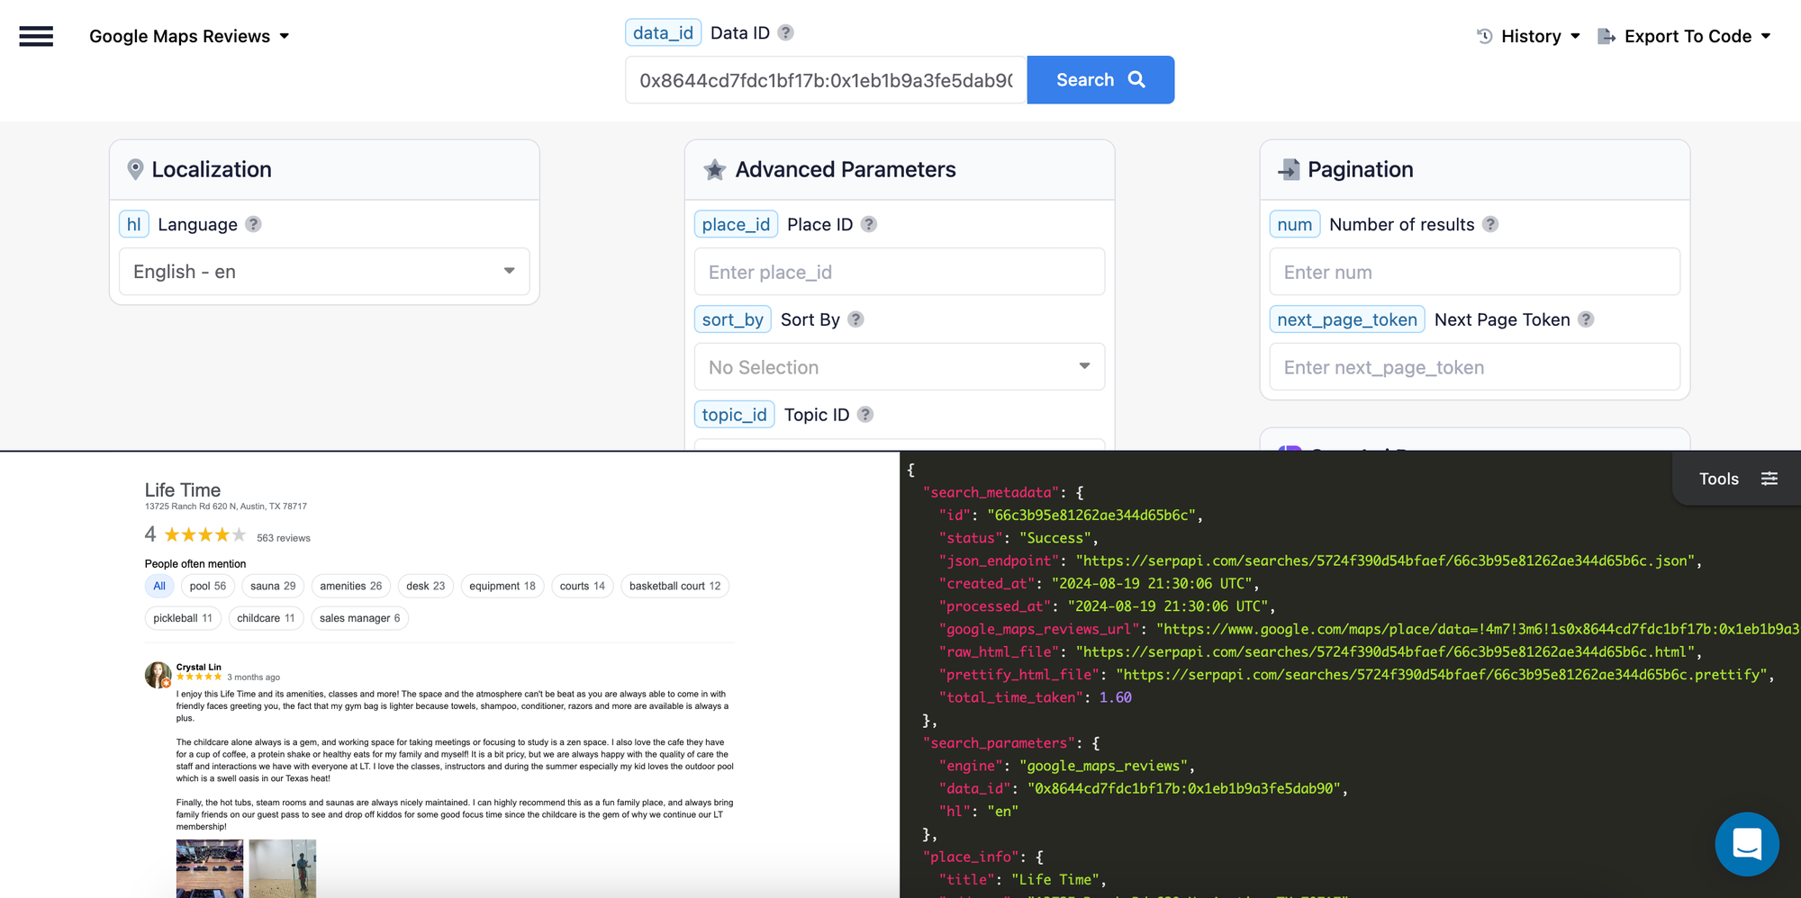Click the Tools sliders icon
This screenshot has height=898, width=1801.
coord(1769,479)
